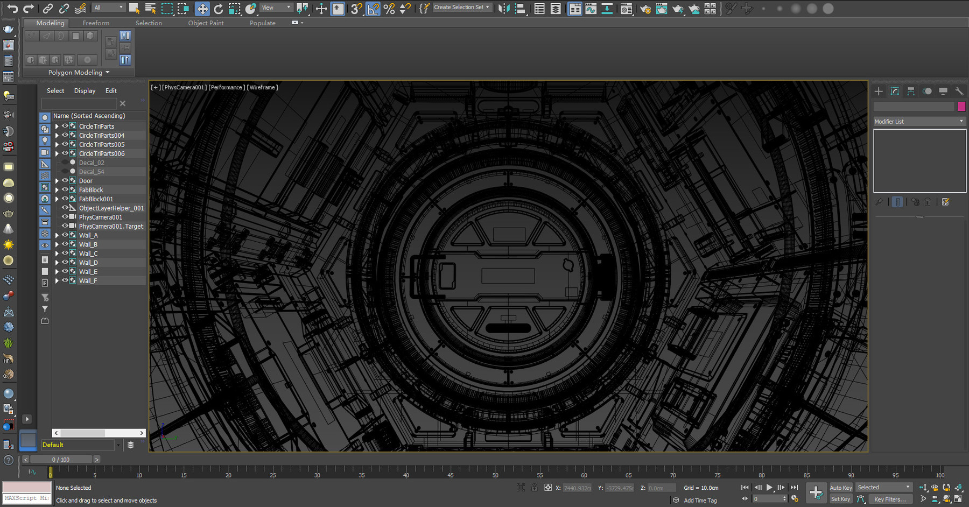Expand the FabBlock001 tree item

pyautogui.click(x=57, y=199)
